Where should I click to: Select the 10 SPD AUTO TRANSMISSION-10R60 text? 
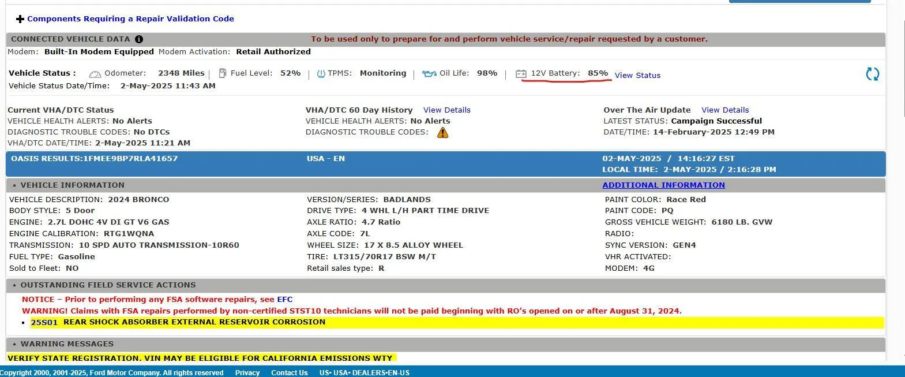(159, 245)
